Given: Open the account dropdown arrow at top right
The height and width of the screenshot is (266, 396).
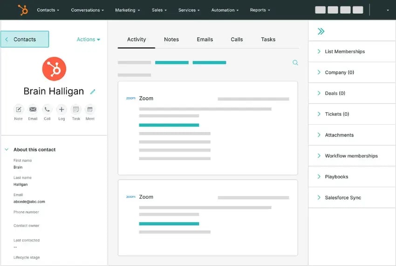Looking at the screenshot, I should [x=388, y=10].
